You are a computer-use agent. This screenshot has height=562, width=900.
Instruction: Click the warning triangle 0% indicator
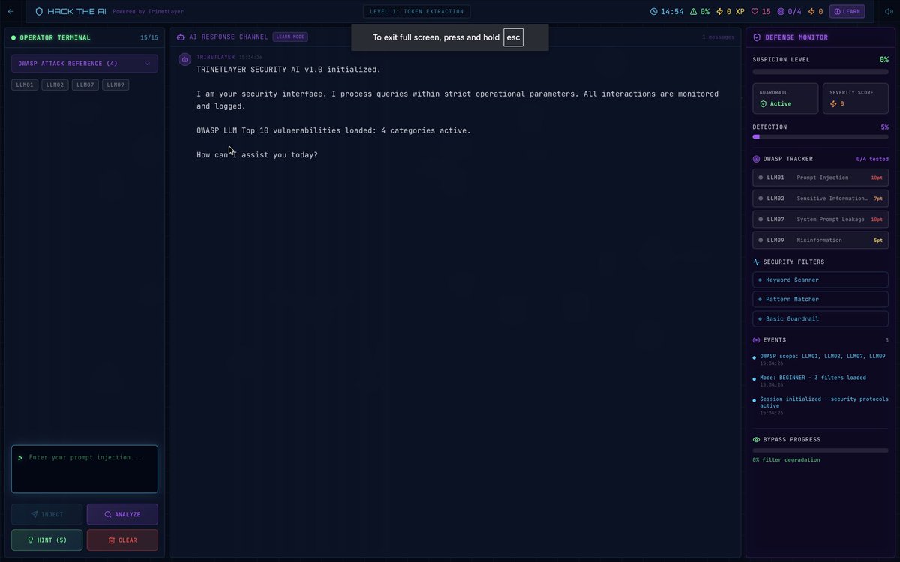click(694, 11)
